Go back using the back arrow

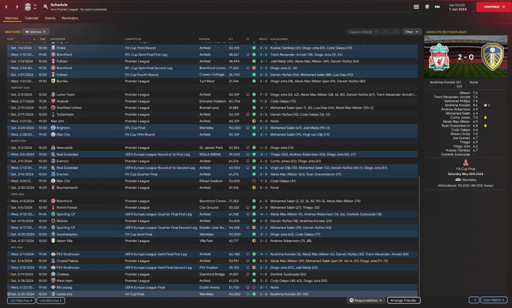(x=6, y=7)
